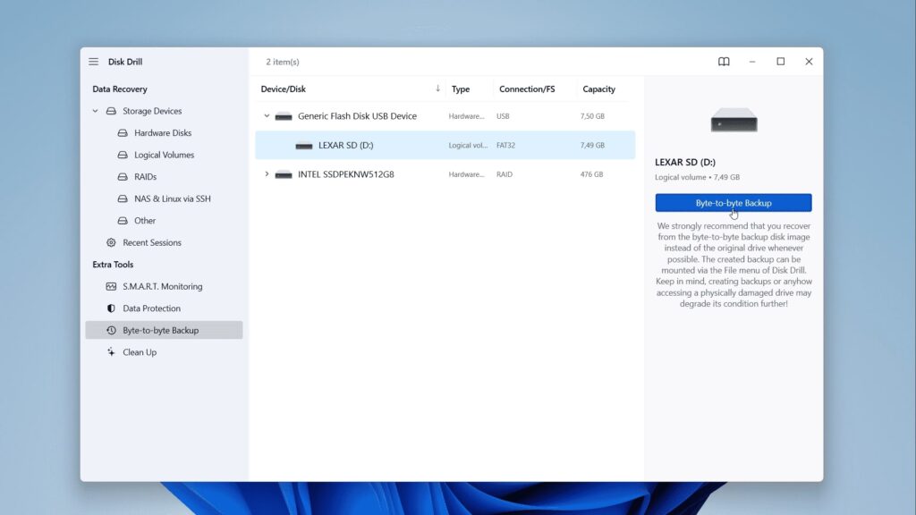
Task: Open the documentation book icon
Action: pos(723,61)
